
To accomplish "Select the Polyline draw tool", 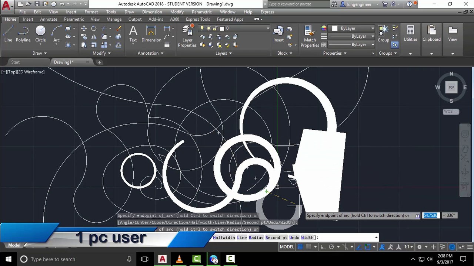I will (23, 34).
